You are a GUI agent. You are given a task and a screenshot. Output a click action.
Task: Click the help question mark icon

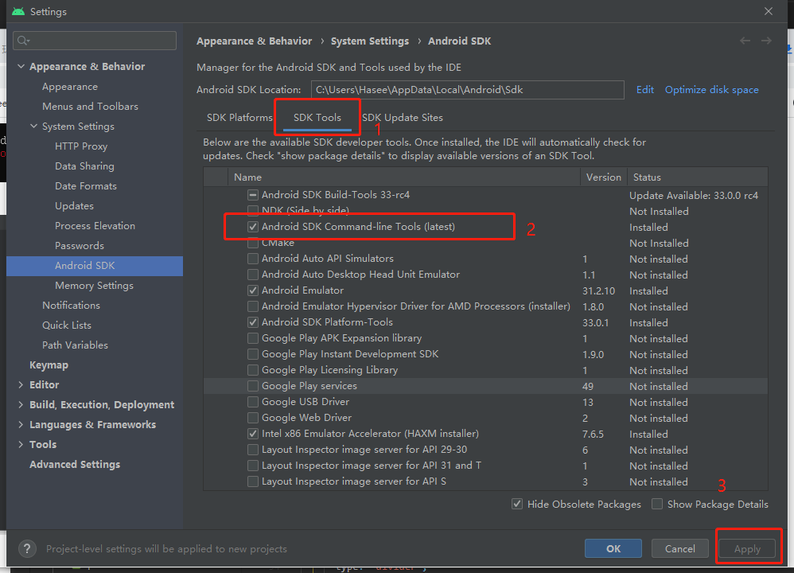pyautogui.click(x=28, y=548)
